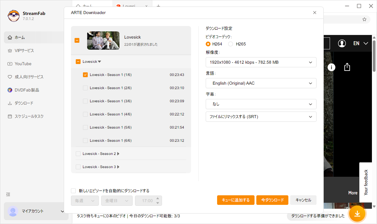Open スケジュールタスク in the sidebar

point(29,116)
